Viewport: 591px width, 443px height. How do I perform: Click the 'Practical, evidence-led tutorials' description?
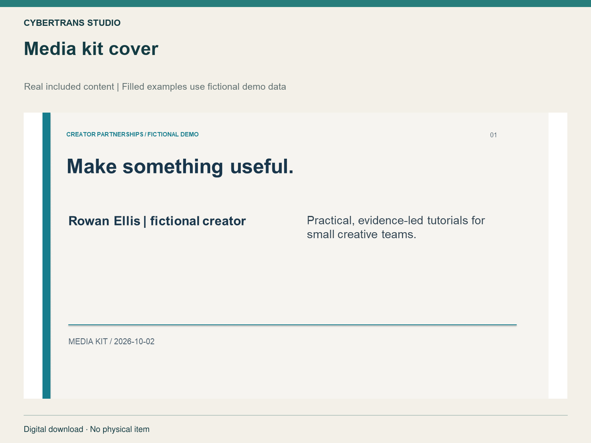(396, 227)
